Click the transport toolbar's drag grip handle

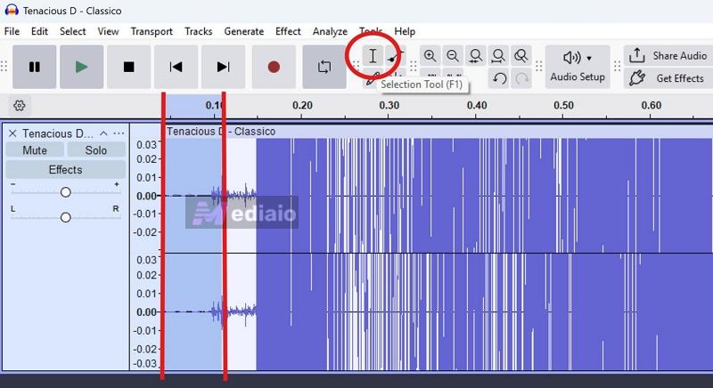click(4, 67)
